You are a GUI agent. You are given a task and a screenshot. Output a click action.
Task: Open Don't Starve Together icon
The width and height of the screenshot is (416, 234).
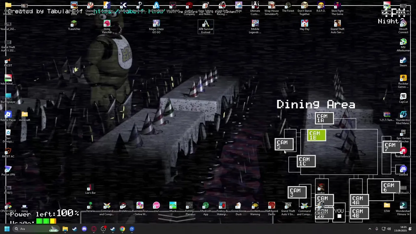pyautogui.click(x=305, y=8)
